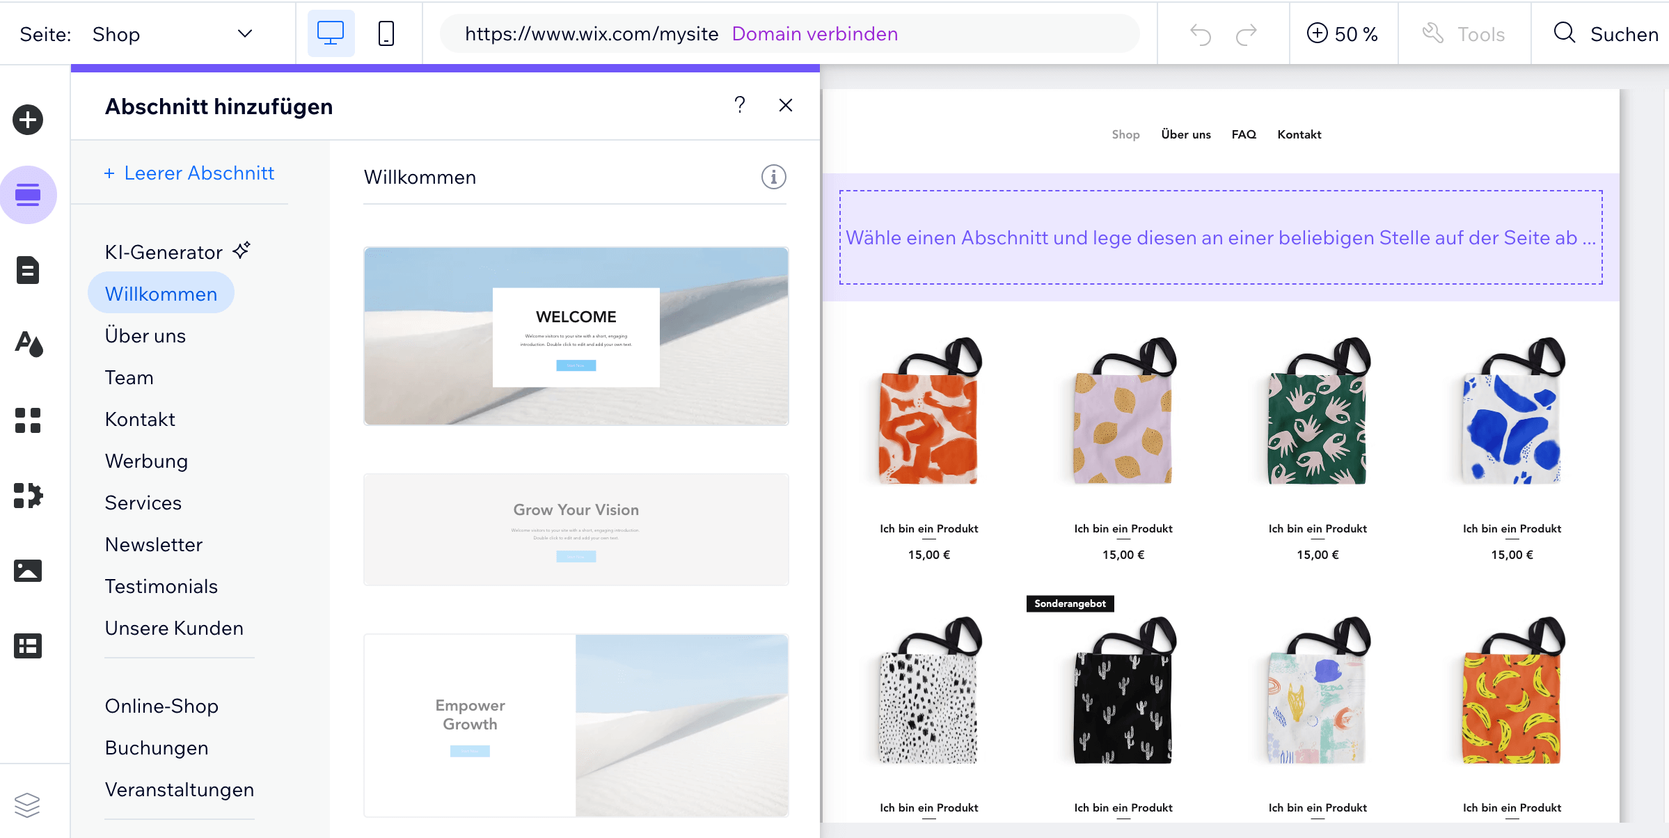Screen dimensions: 1669x838
Task: Select the Services category
Action: point(143,503)
